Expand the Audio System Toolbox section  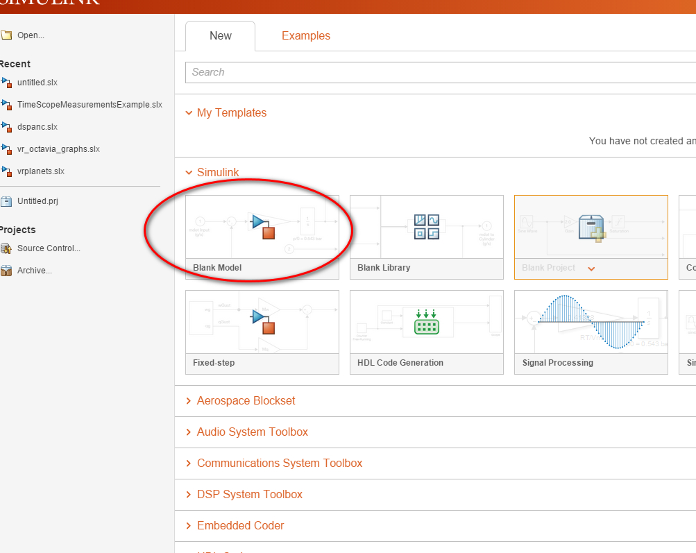point(189,432)
